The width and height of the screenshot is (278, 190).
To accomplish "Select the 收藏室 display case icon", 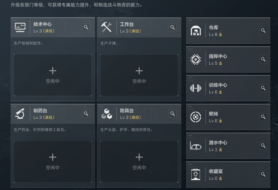I will 196,175.
